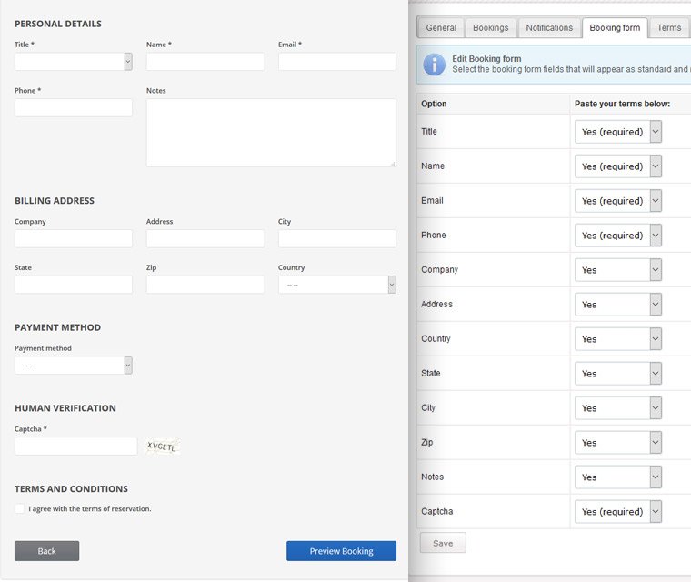Open the City option dropdown in settings
The image size is (691, 582).
(x=618, y=407)
